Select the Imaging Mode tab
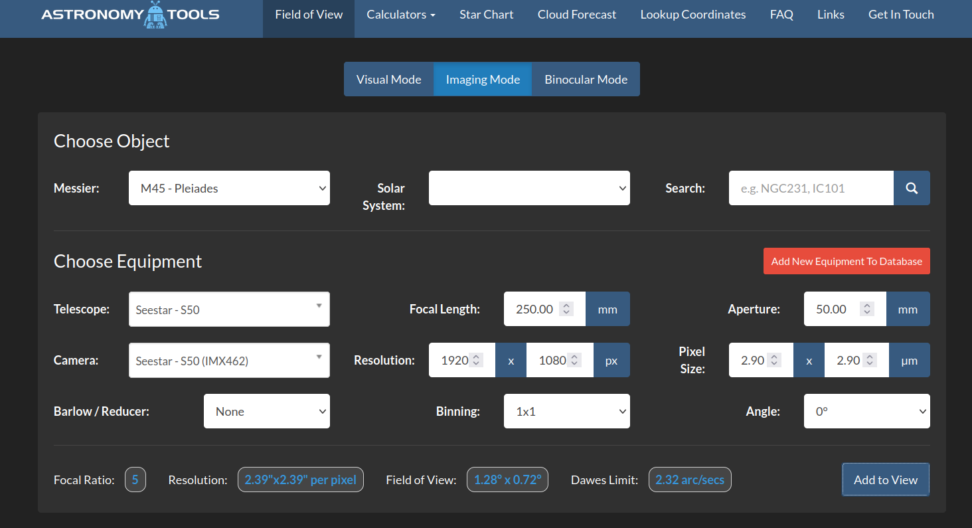972x528 pixels. (x=483, y=79)
